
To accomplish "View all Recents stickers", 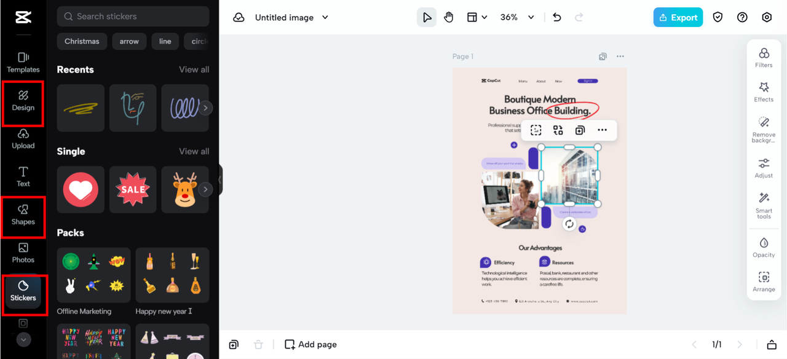I will (194, 69).
